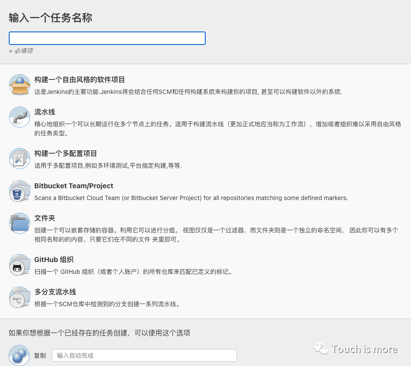Choose 构建一个多配置项目 job type
The width and height of the screenshot is (411, 366).
point(66,153)
